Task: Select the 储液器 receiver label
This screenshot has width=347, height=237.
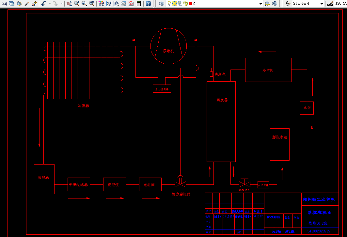Action: 43,178
